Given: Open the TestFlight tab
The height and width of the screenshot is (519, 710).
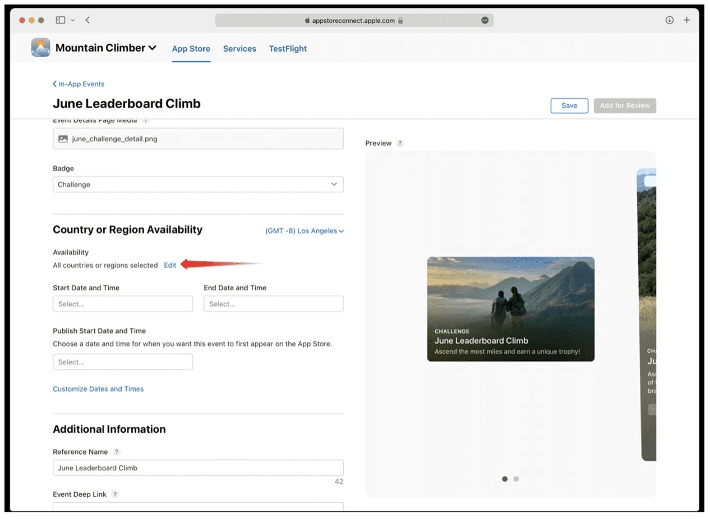Looking at the screenshot, I should [288, 49].
